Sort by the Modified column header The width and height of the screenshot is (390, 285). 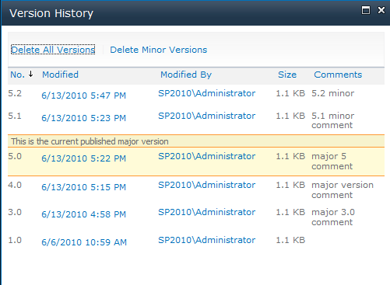click(60, 75)
